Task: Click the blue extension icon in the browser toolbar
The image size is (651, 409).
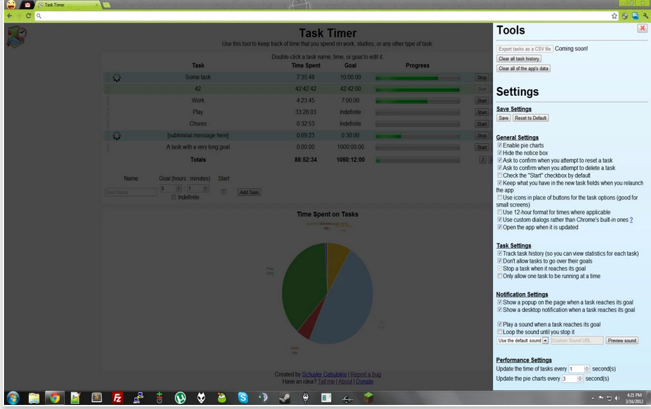Action: [635, 16]
